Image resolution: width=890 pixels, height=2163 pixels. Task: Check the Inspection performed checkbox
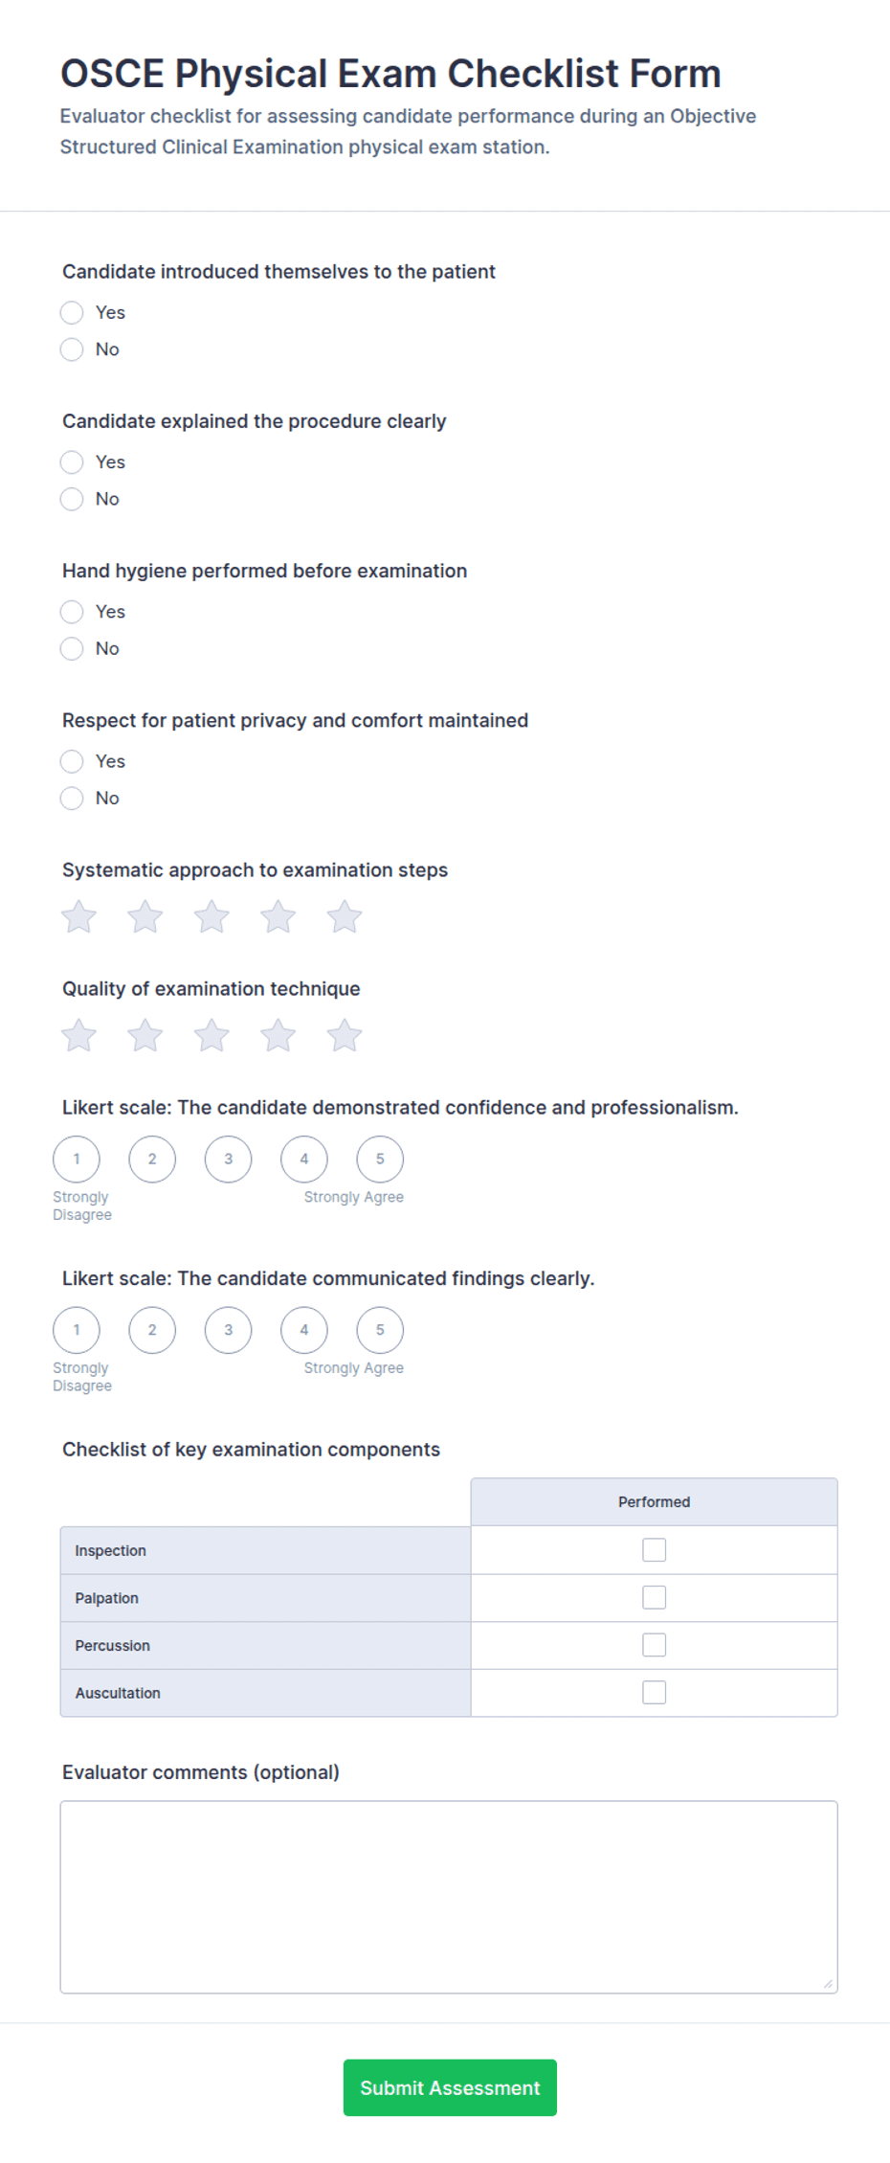(654, 1549)
